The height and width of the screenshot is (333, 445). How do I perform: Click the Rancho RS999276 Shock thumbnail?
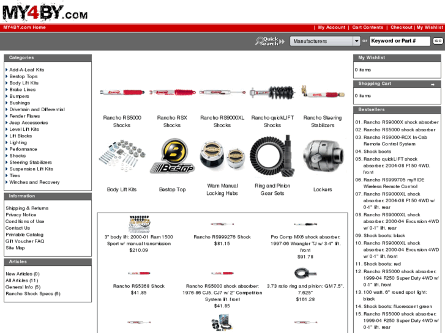coord(222,224)
